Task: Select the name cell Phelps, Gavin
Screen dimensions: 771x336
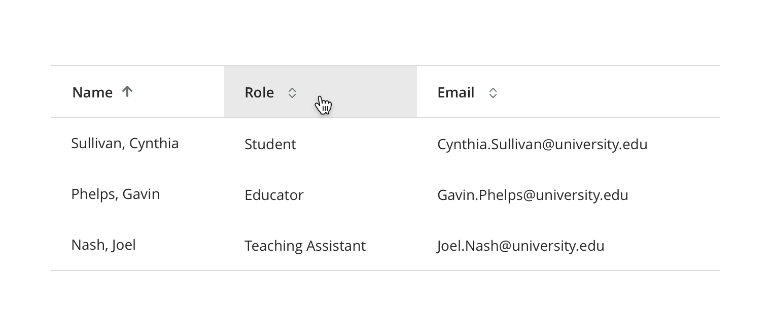Action: point(115,194)
